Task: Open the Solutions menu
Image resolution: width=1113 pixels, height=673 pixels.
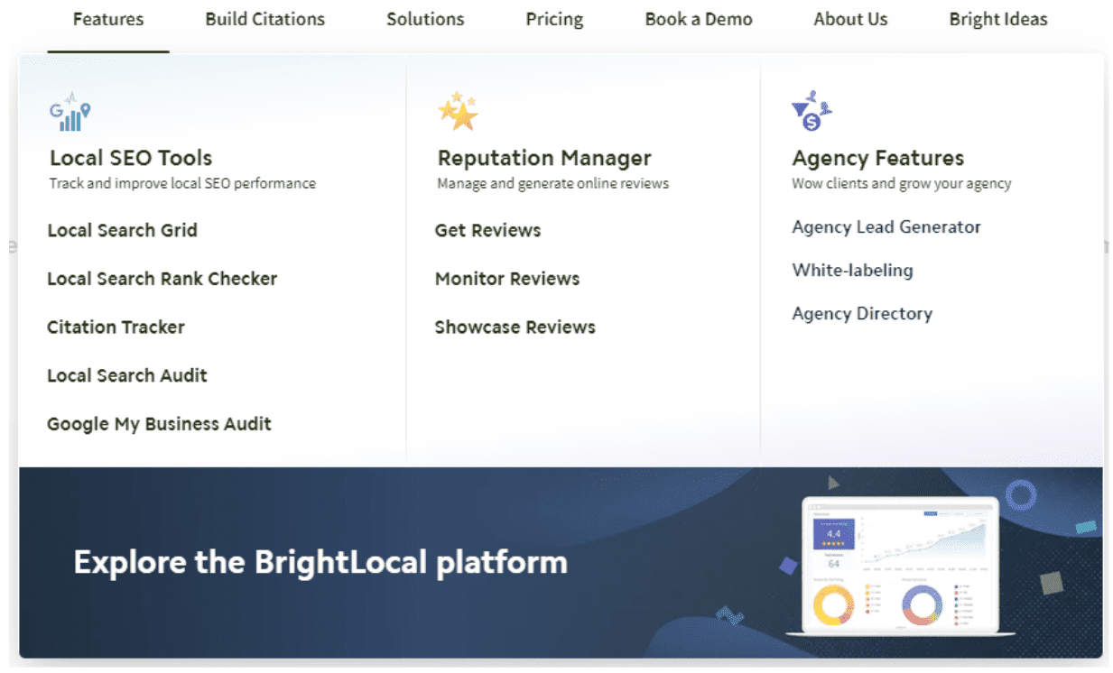Action: point(425,19)
